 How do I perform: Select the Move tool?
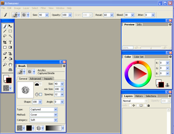(x=10, y=26)
